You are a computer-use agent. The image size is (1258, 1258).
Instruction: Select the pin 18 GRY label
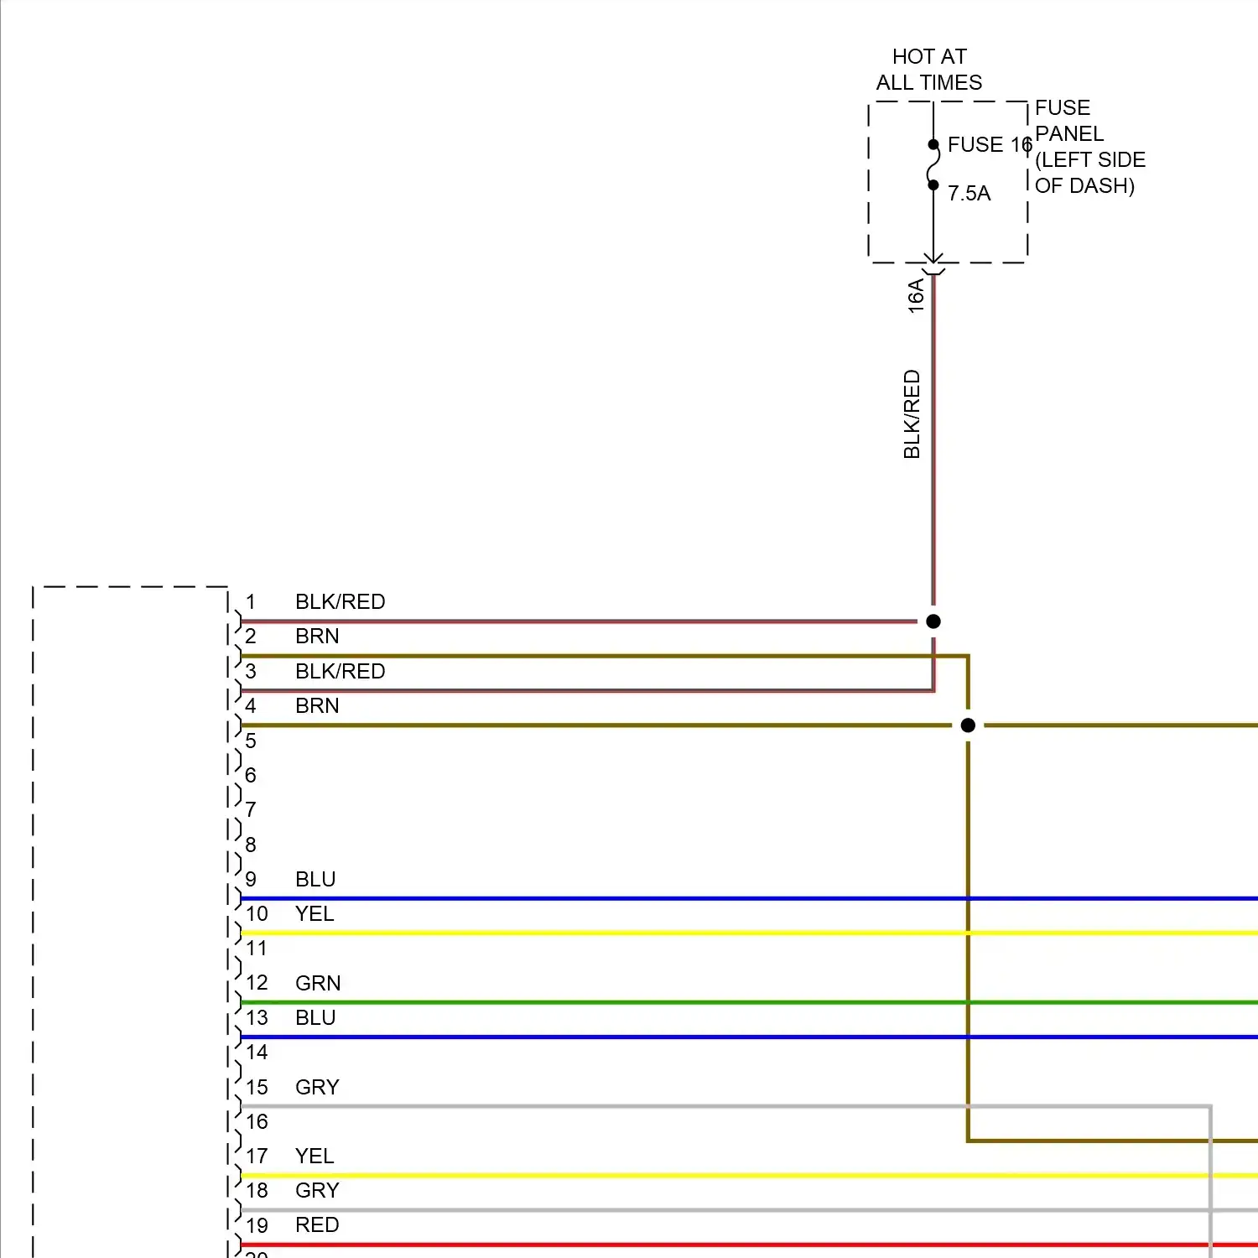point(317,1191)
